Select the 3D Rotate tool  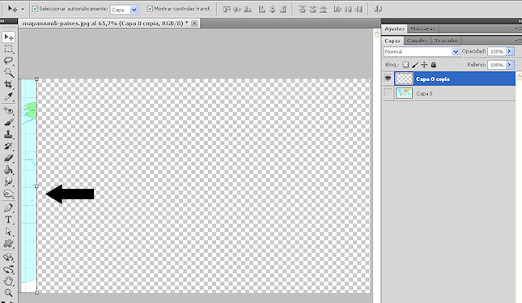coord(8,257)
